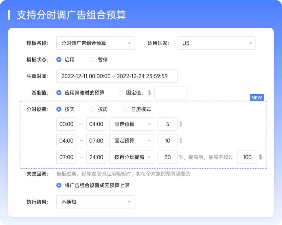
Task: Select 按天 time-split mode
Action: [59, 109]
